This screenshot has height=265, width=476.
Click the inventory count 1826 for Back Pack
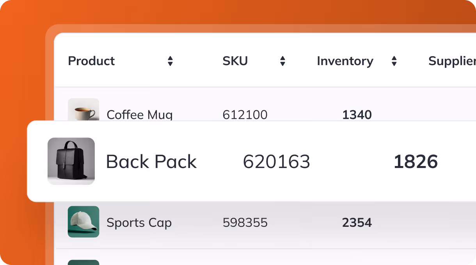(x=416, y=161)
